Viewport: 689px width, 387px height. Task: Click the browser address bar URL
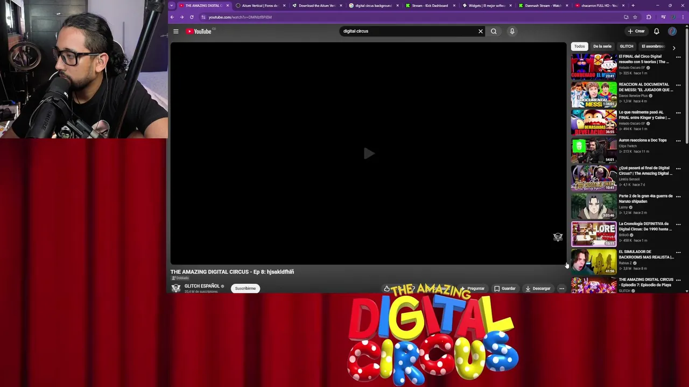240,17
